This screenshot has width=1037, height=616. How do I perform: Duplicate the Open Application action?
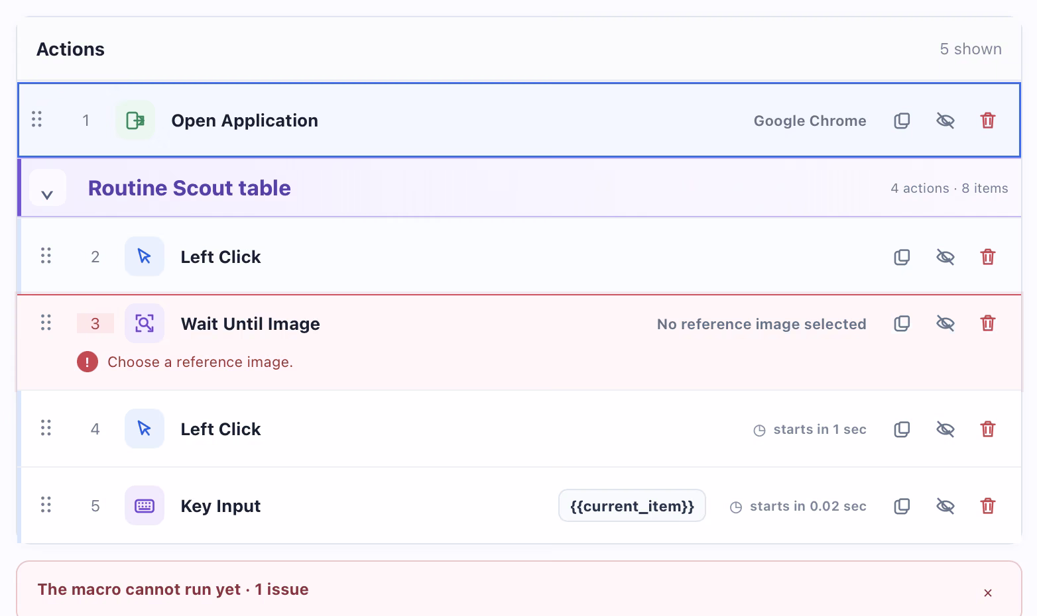(x=902, y=121)
